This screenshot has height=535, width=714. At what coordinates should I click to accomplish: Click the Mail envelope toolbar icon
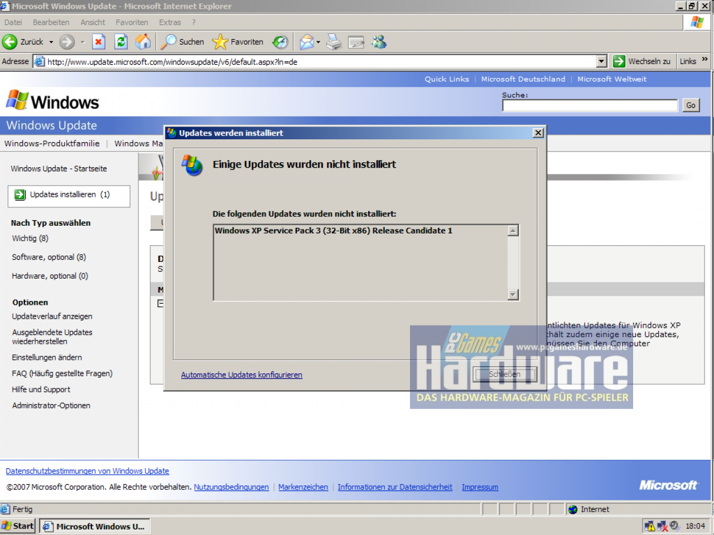(x=306, y=42)
